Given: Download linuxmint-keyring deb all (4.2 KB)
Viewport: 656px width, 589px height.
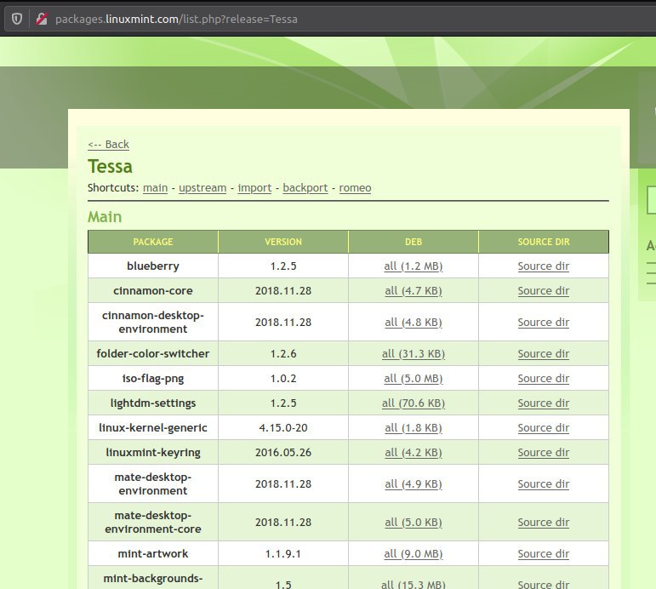Looking at the screenshot, I should (x=413, y=452).
